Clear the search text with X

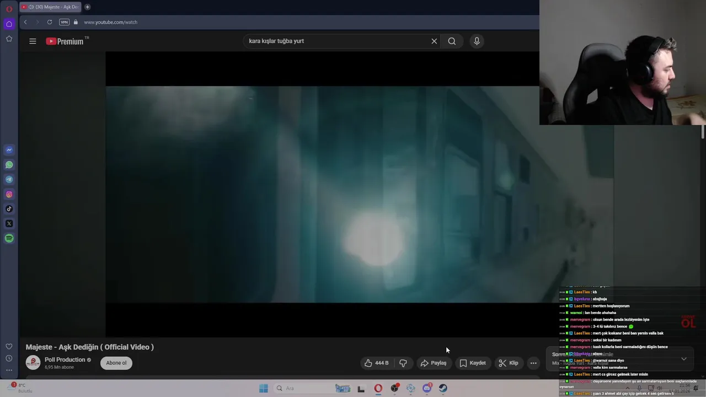[x=434, y=41]
